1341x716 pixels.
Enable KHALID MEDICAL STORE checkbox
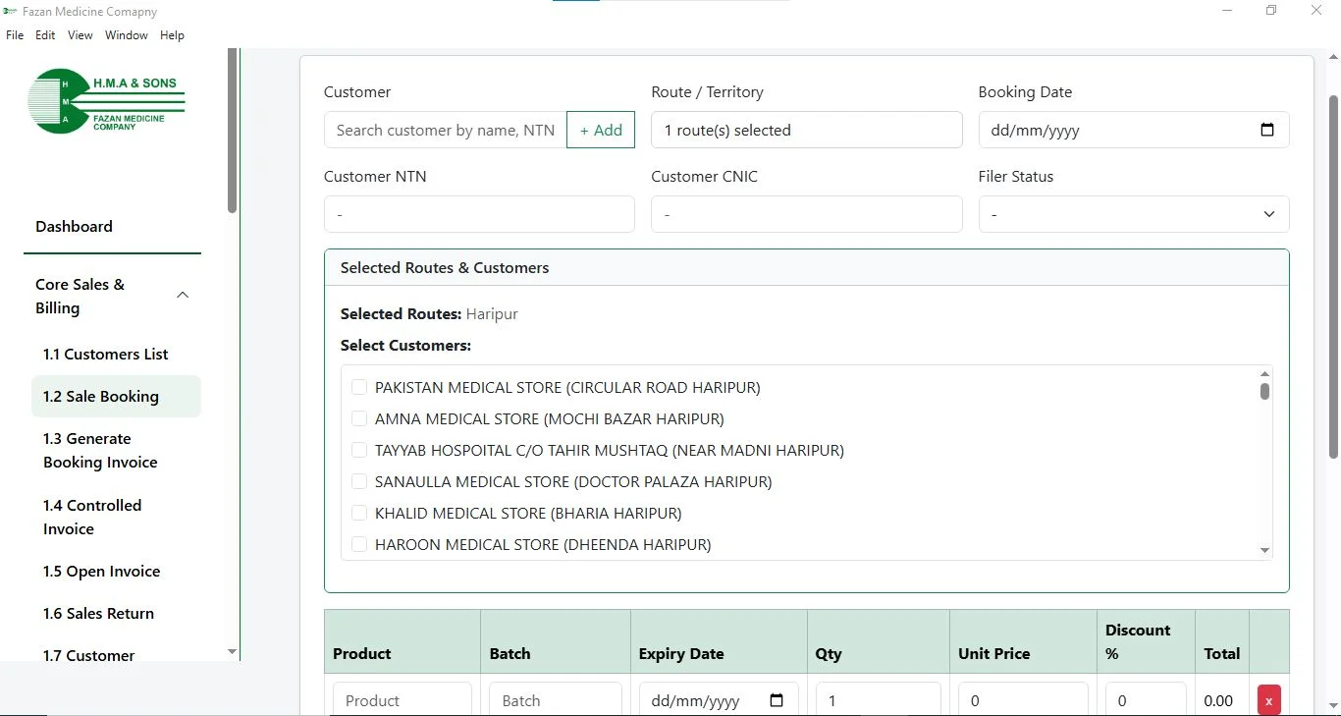pyautogui.click(x=359, y=513)
